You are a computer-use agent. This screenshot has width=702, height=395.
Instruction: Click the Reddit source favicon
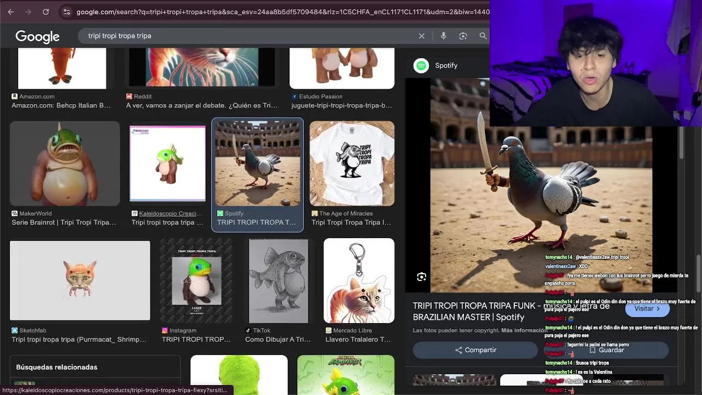click(129, 97)
